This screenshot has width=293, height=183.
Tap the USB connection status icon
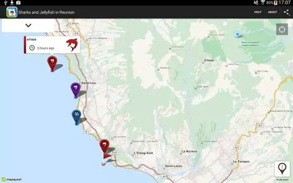[5, 3]
